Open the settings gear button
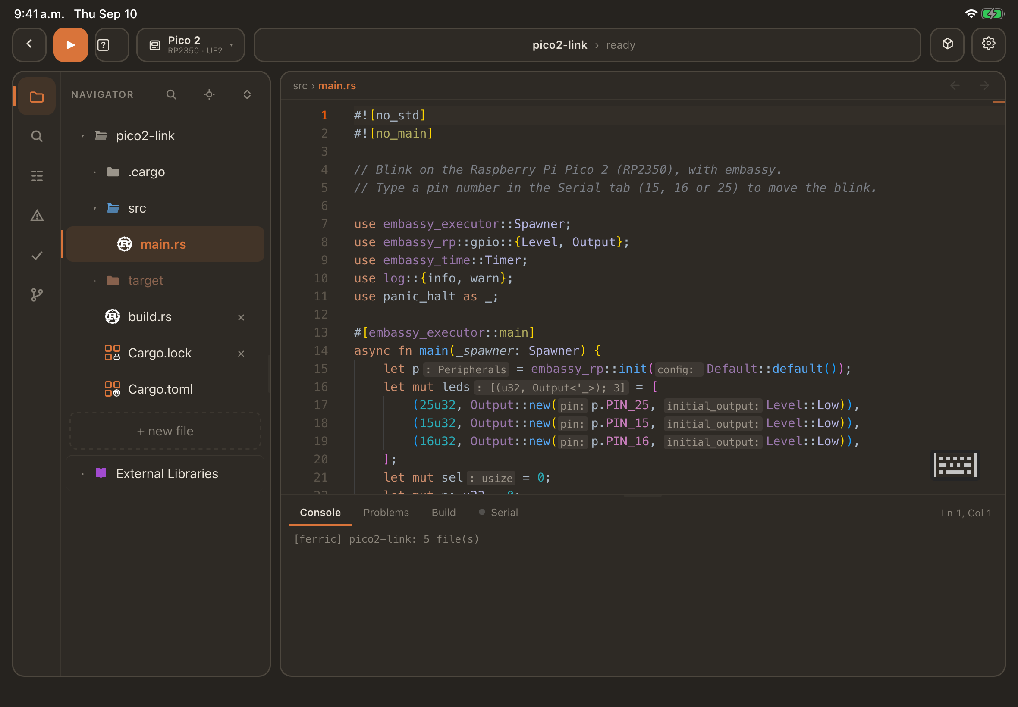This screenshot has width=1018, height=707. point(988,45)
